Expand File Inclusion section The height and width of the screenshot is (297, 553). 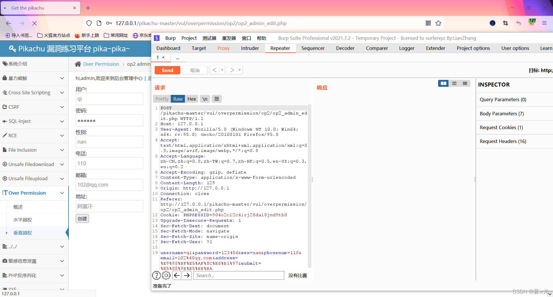34,150
